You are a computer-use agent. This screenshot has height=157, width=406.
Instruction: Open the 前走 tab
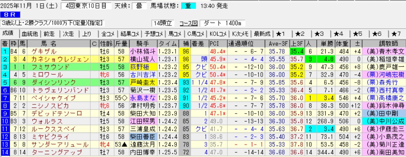point(49,34)
